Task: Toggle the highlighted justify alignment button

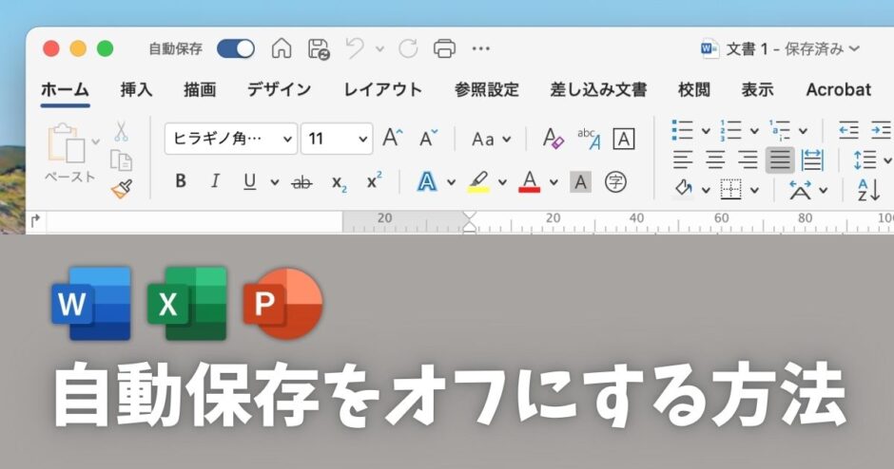Action: pyautogui.click(x=780, y=159)
